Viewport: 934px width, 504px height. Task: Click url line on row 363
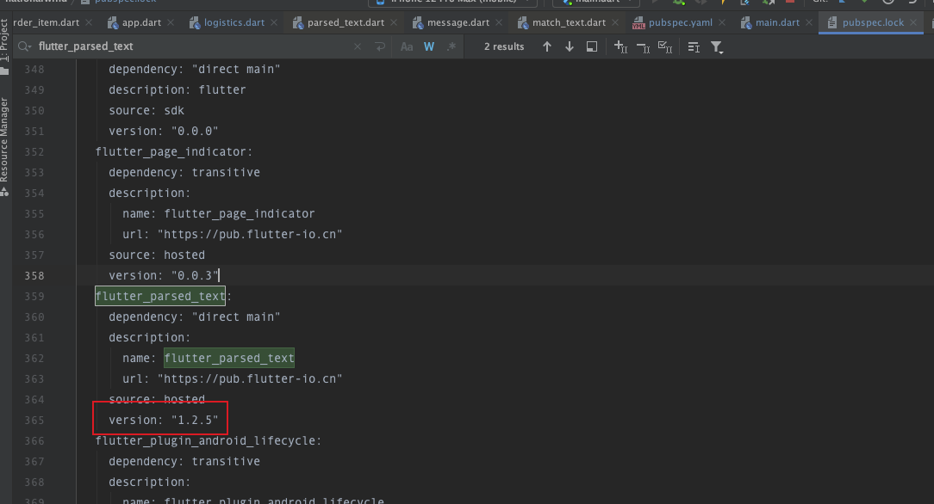[x=233, y=378]
